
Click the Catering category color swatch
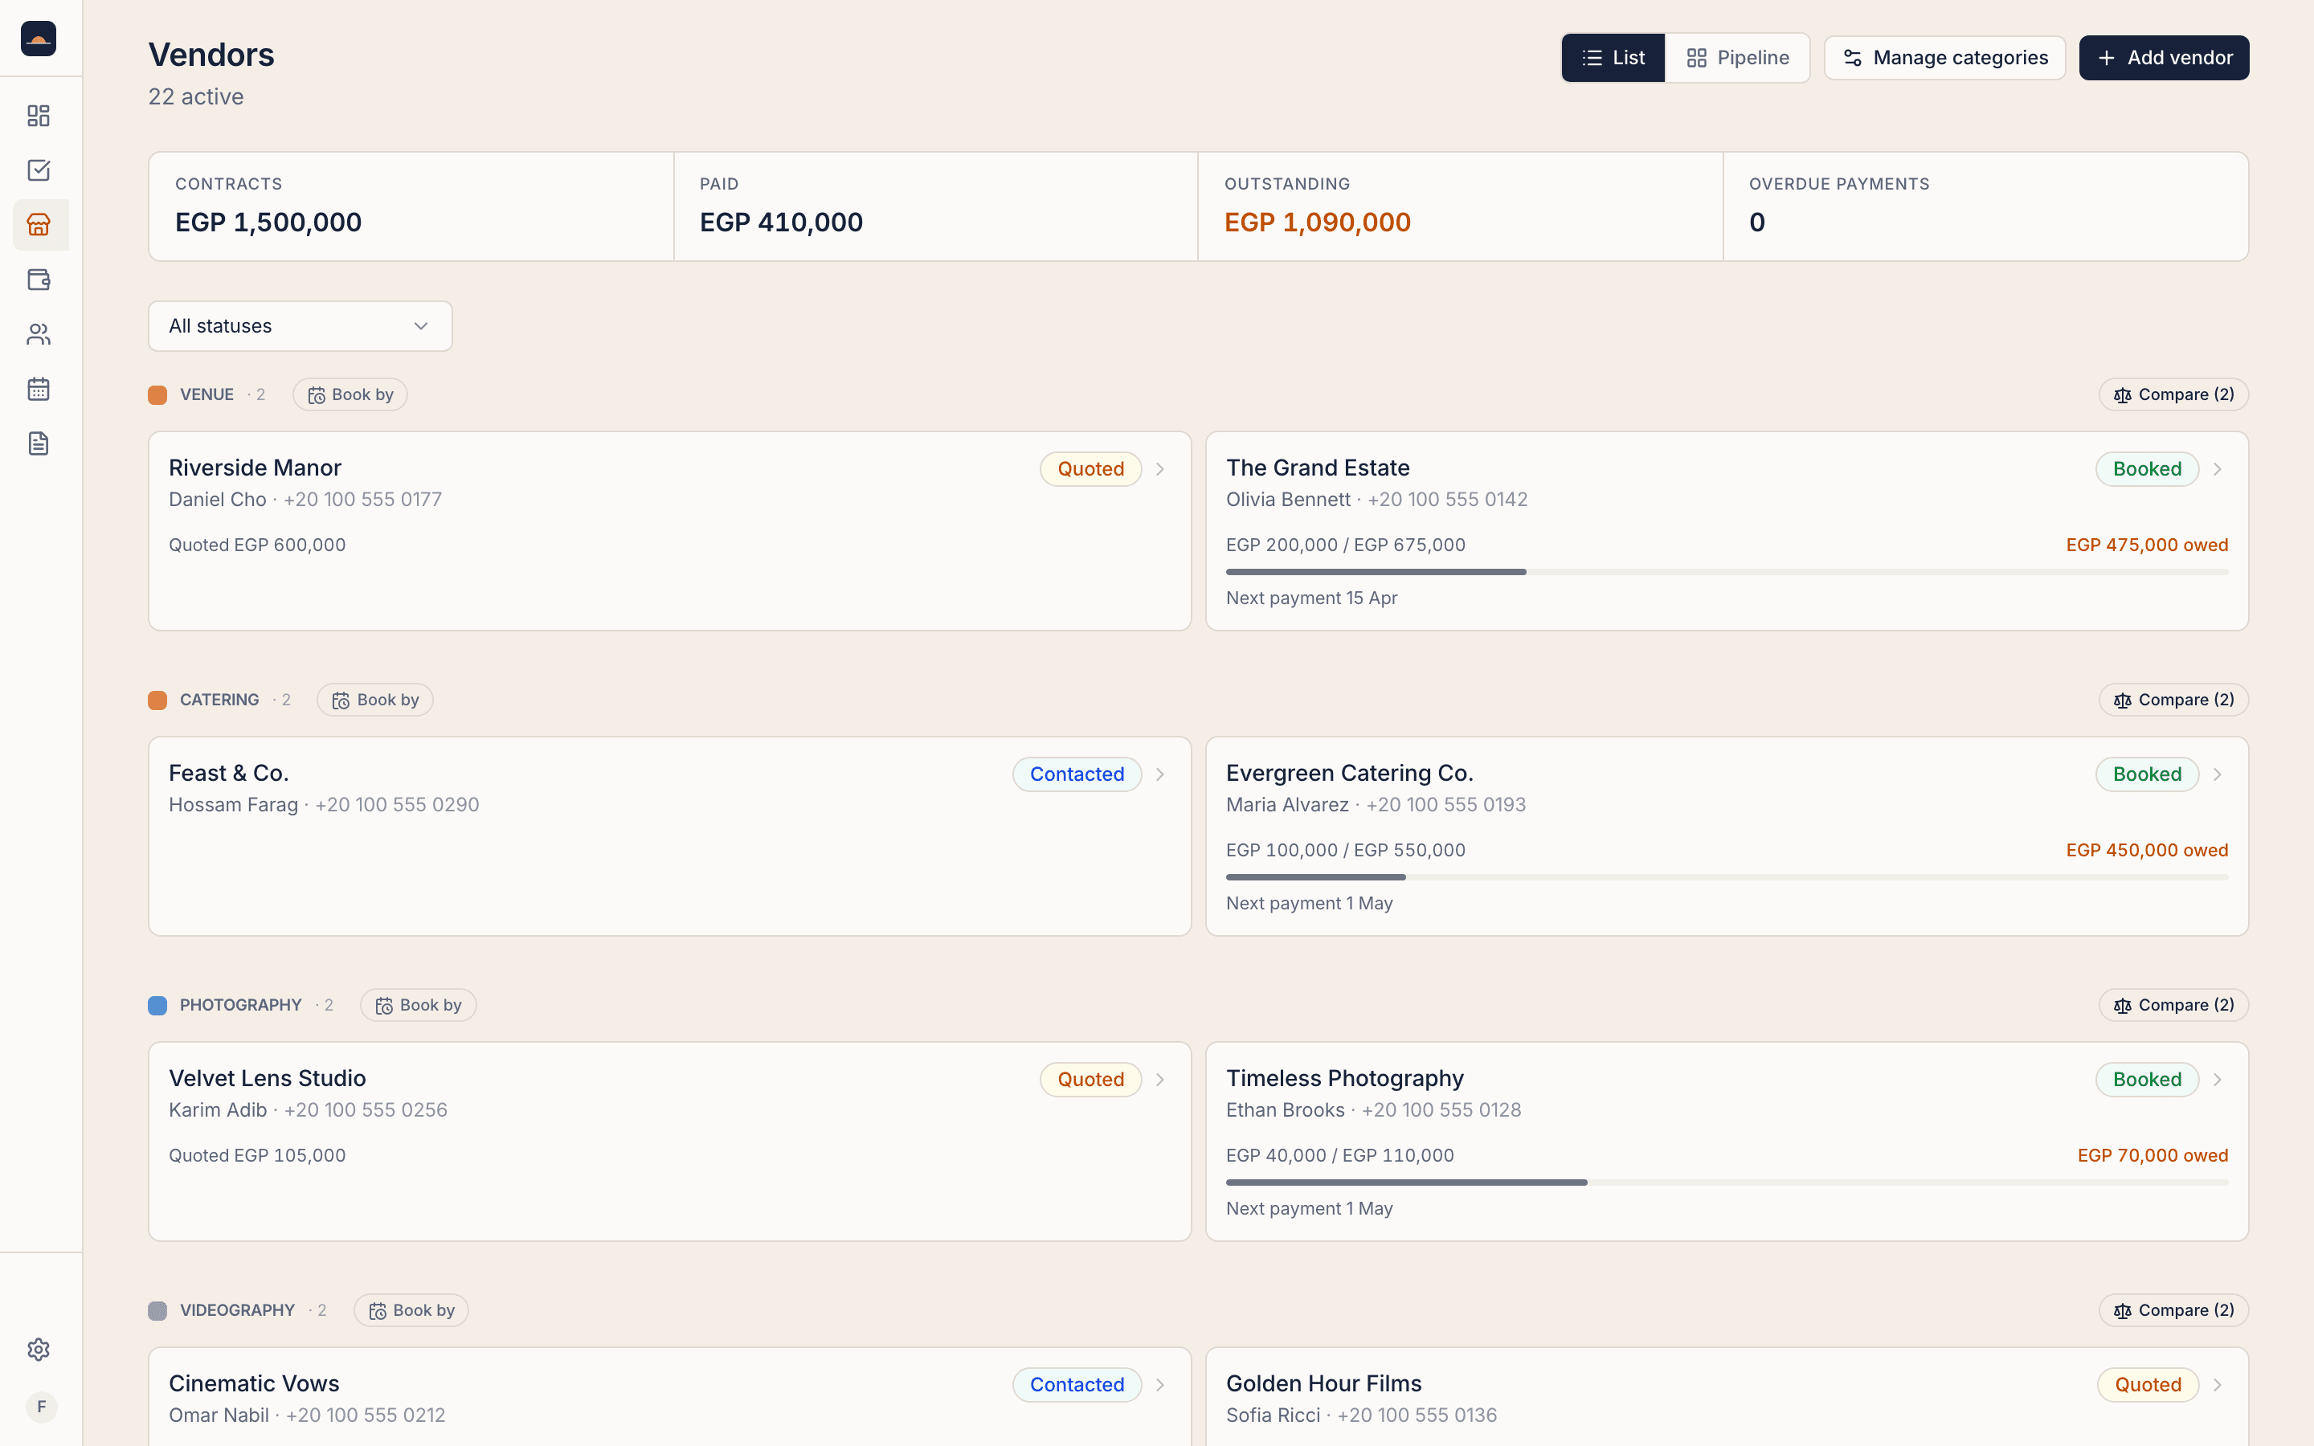(x=157, y=700)
